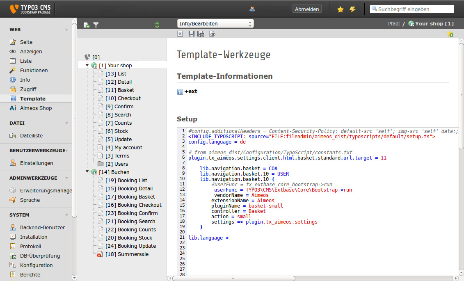
Task: Select the [3] Terms page
Action: click(117, 156)
